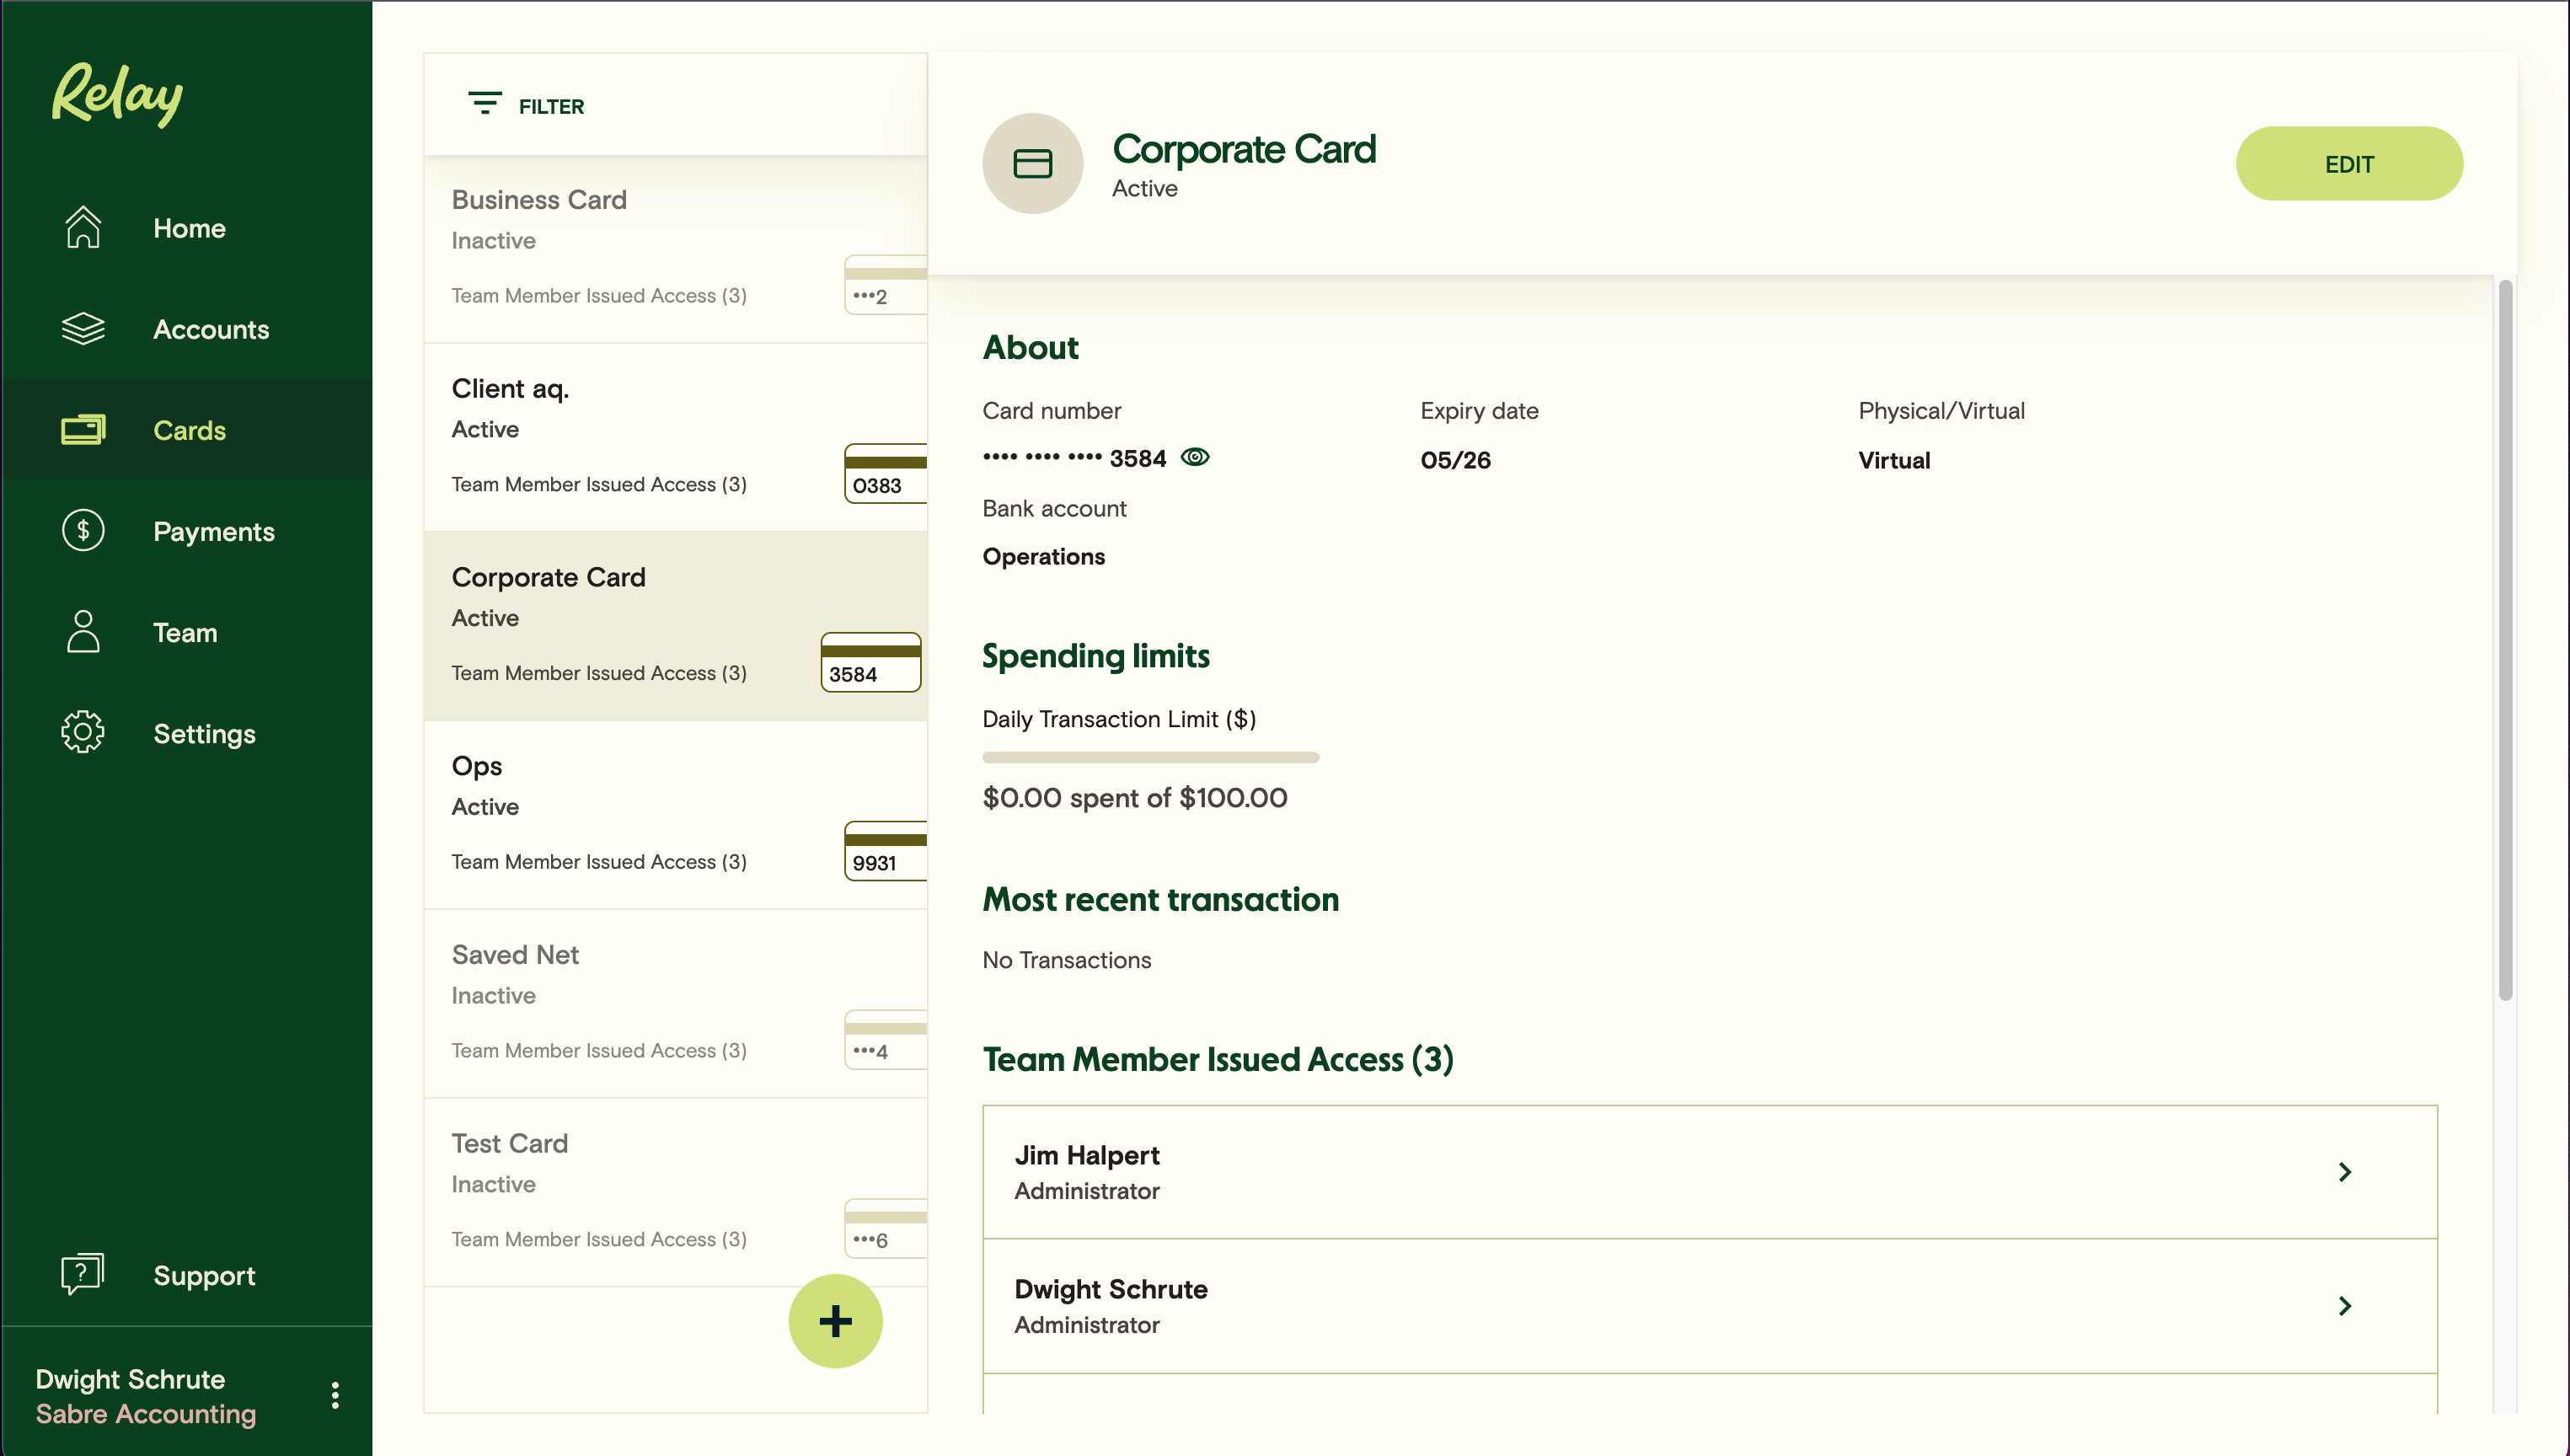
Task: Reveal the full card number with eye icon
Action: [x=1196, y=458]
